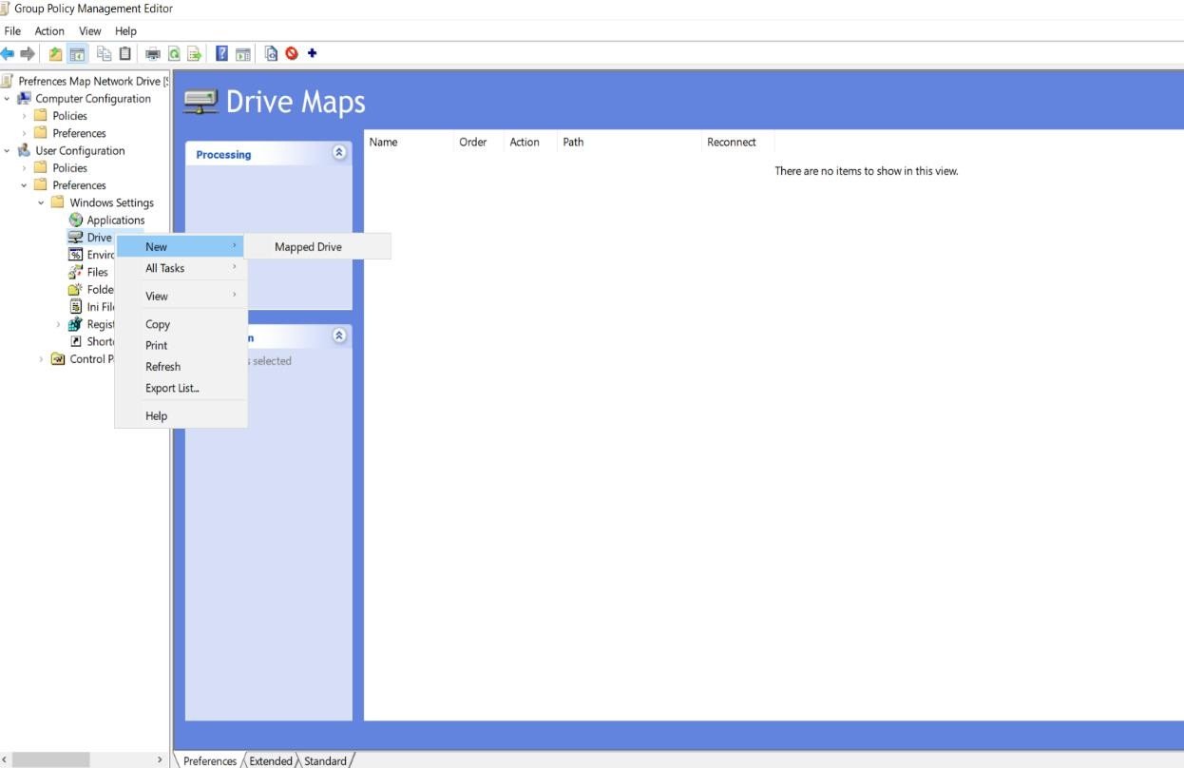Screen dimensions: 1184x768
Task: Sort by the Reconnect column header
Action: pyautogui.click(x=738, y=142)
